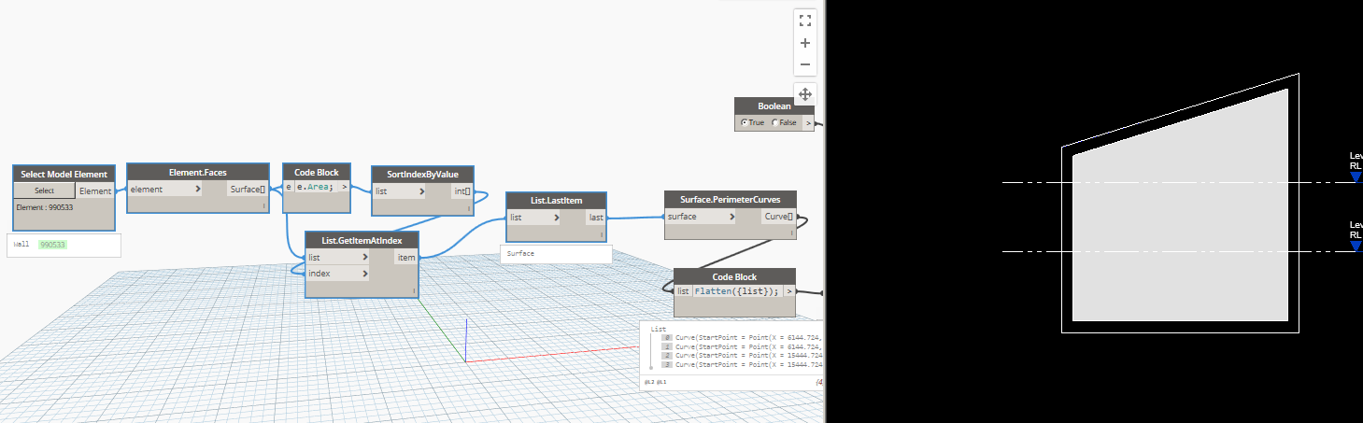Click the green 990533 element ID
The image size is (1363, 423).
click(x=53, y=245)
